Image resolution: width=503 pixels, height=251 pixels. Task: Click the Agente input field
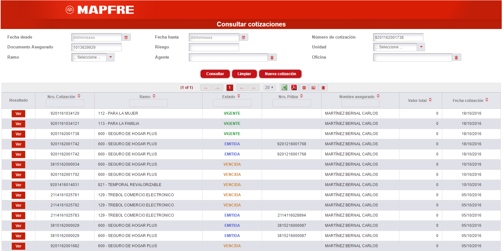[x=228, y=57]
